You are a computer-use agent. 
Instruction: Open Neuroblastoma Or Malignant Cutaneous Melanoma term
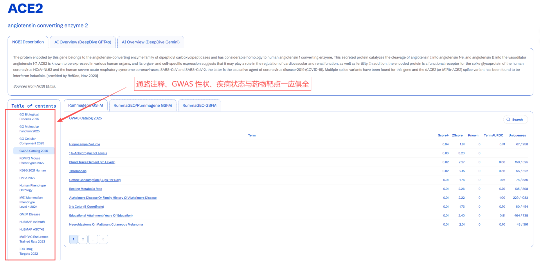pos(106,224)
